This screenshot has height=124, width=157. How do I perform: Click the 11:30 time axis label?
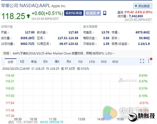click(x=53, y=119)
